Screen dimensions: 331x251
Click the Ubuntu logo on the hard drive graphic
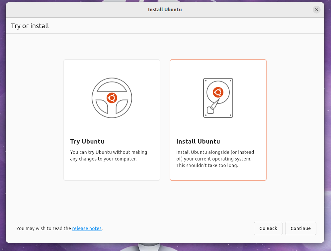point(218,93)
